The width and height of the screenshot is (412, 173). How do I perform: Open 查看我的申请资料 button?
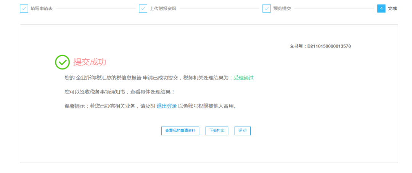coord(180,131)
